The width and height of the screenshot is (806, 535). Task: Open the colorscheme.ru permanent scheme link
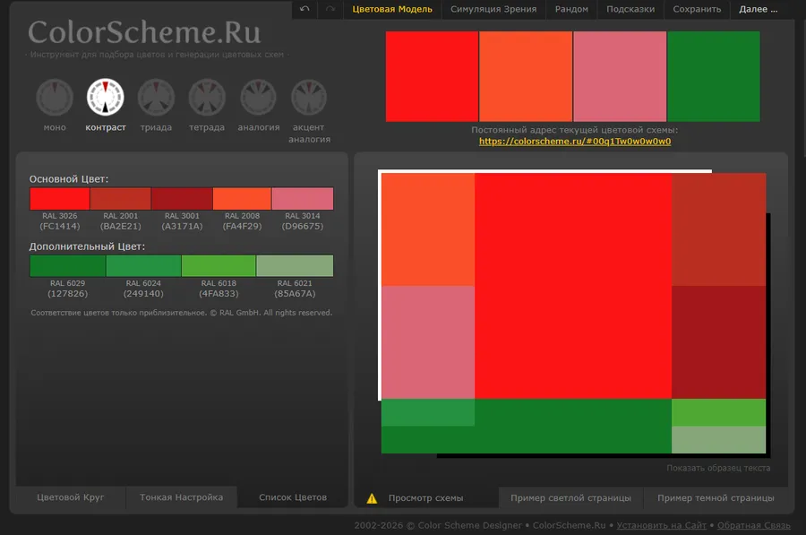(x=575, y=142)
